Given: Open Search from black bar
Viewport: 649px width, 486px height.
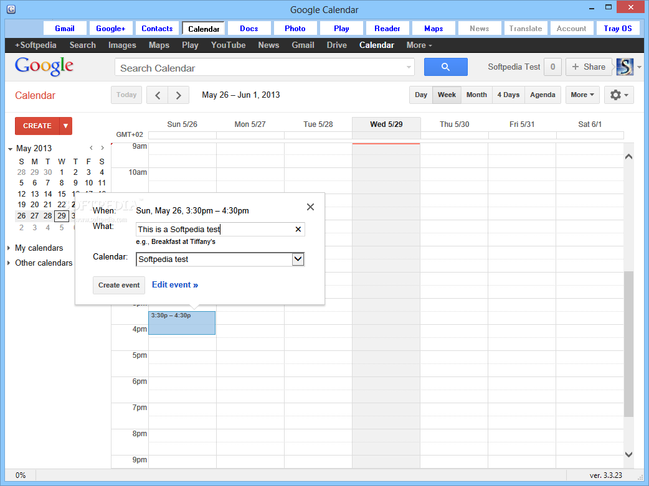Looking at the screenshot, I should pyautogui.click(x=83, y=45).
